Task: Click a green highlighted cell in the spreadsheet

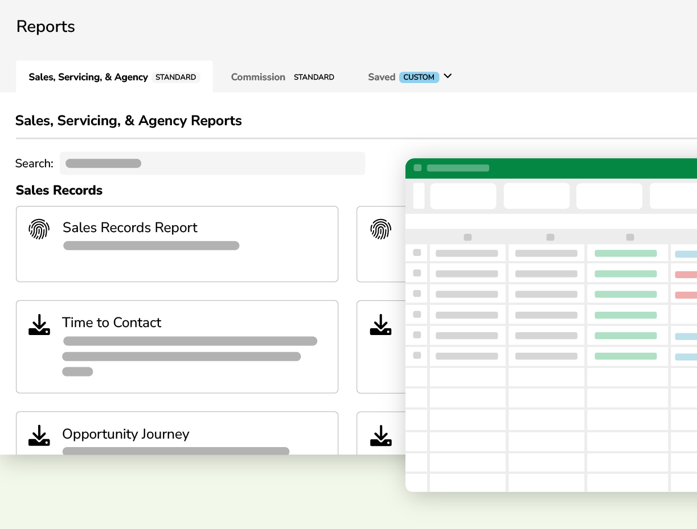Action: (626, 253)
